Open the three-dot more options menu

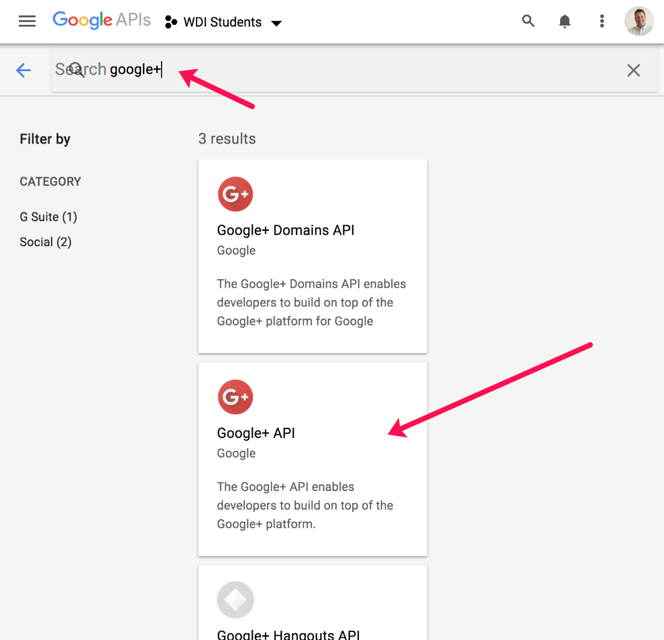point(602,21)
